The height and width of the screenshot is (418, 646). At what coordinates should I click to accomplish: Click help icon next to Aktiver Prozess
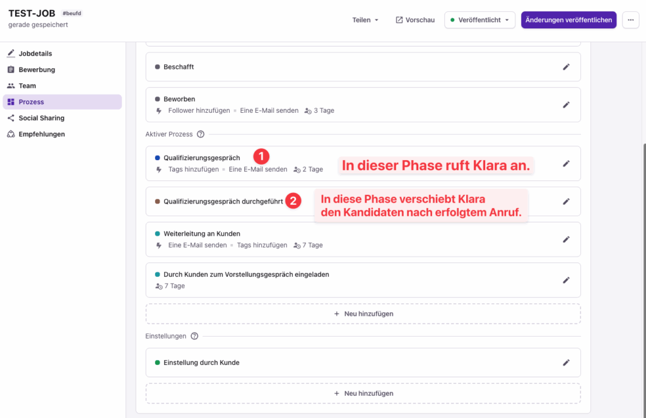point(201,134)
